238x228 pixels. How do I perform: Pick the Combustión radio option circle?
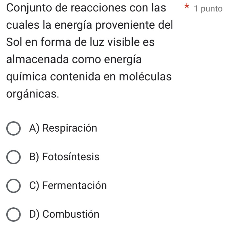(13, 215)
